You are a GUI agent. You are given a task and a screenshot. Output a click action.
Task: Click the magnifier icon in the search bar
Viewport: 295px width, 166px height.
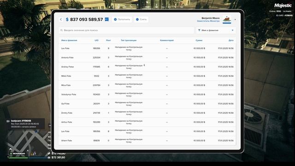(61, 30)
